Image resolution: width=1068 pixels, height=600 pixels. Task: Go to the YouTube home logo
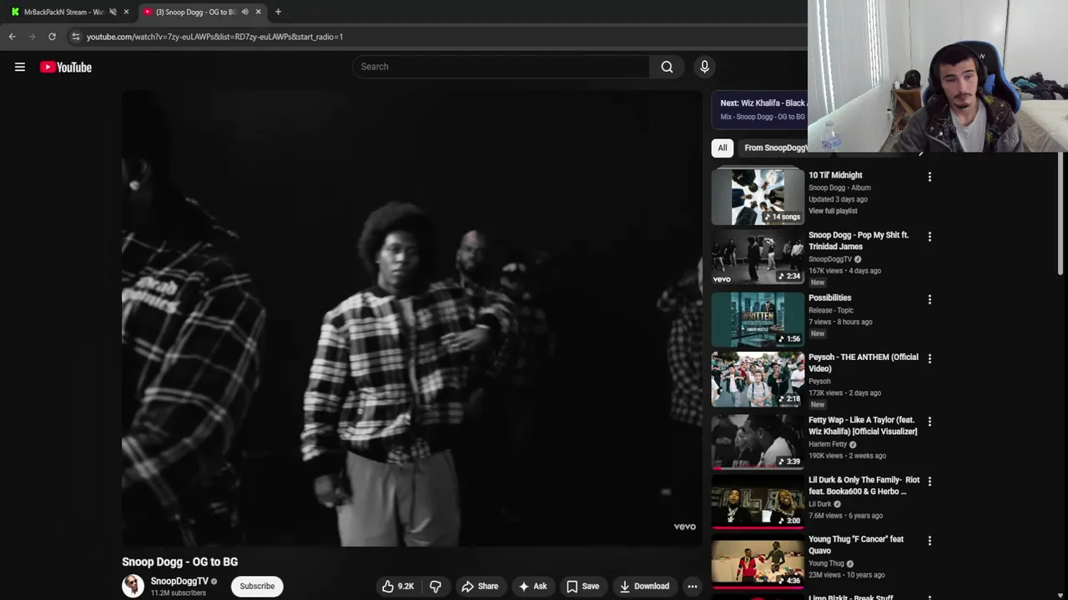66,67
